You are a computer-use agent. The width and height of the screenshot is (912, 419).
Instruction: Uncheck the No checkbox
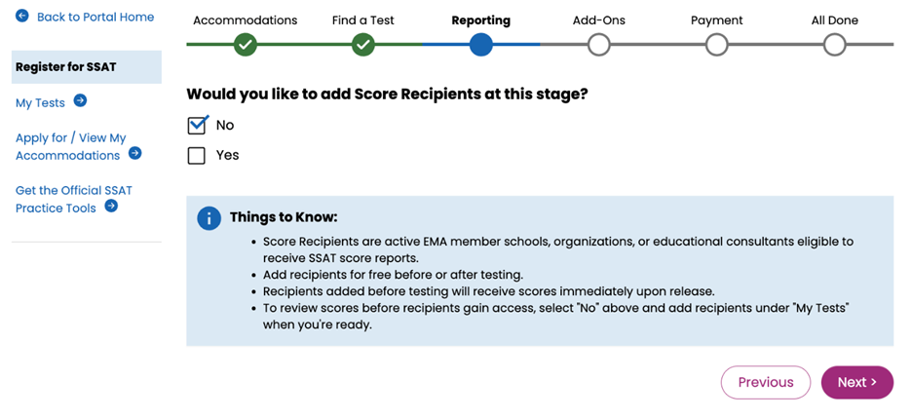(x=197, y=125)
